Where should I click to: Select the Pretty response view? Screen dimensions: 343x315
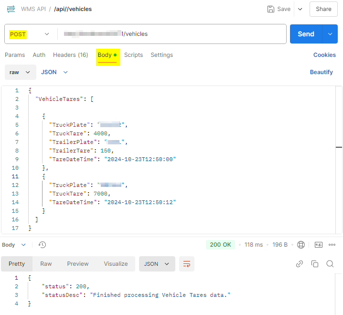point(17,264)
